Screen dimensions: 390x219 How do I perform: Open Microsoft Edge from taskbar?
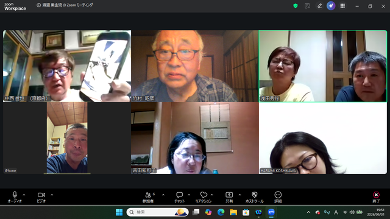pyautogui.click(x=221, y=212)
